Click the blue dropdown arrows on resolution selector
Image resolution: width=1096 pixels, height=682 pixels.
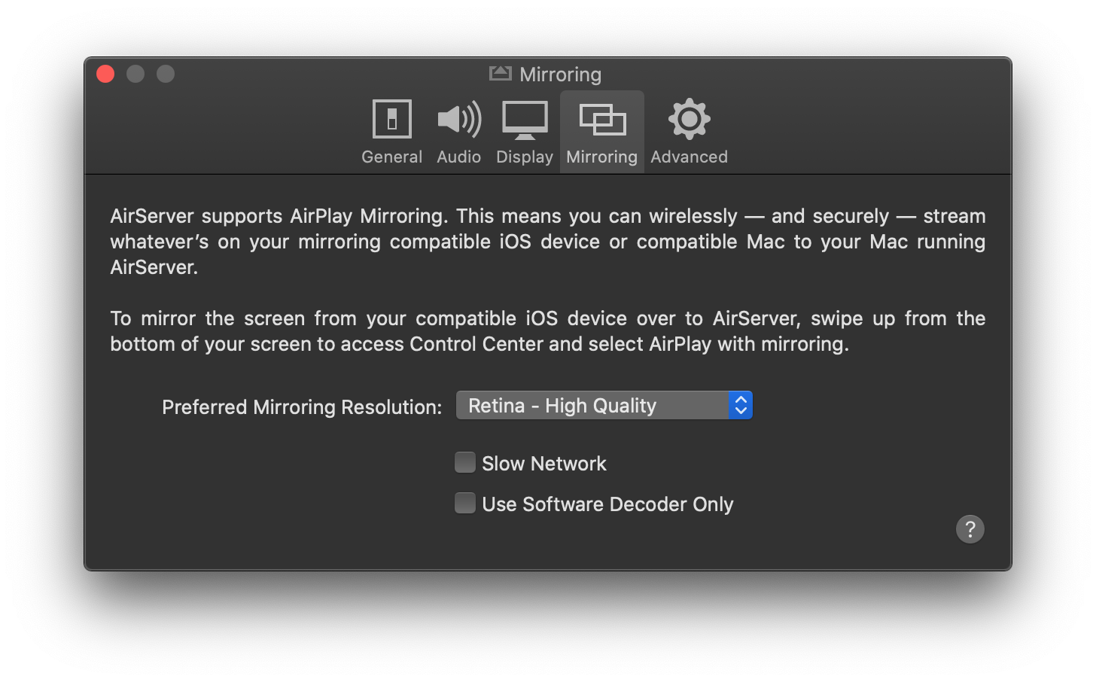point(741,406)
